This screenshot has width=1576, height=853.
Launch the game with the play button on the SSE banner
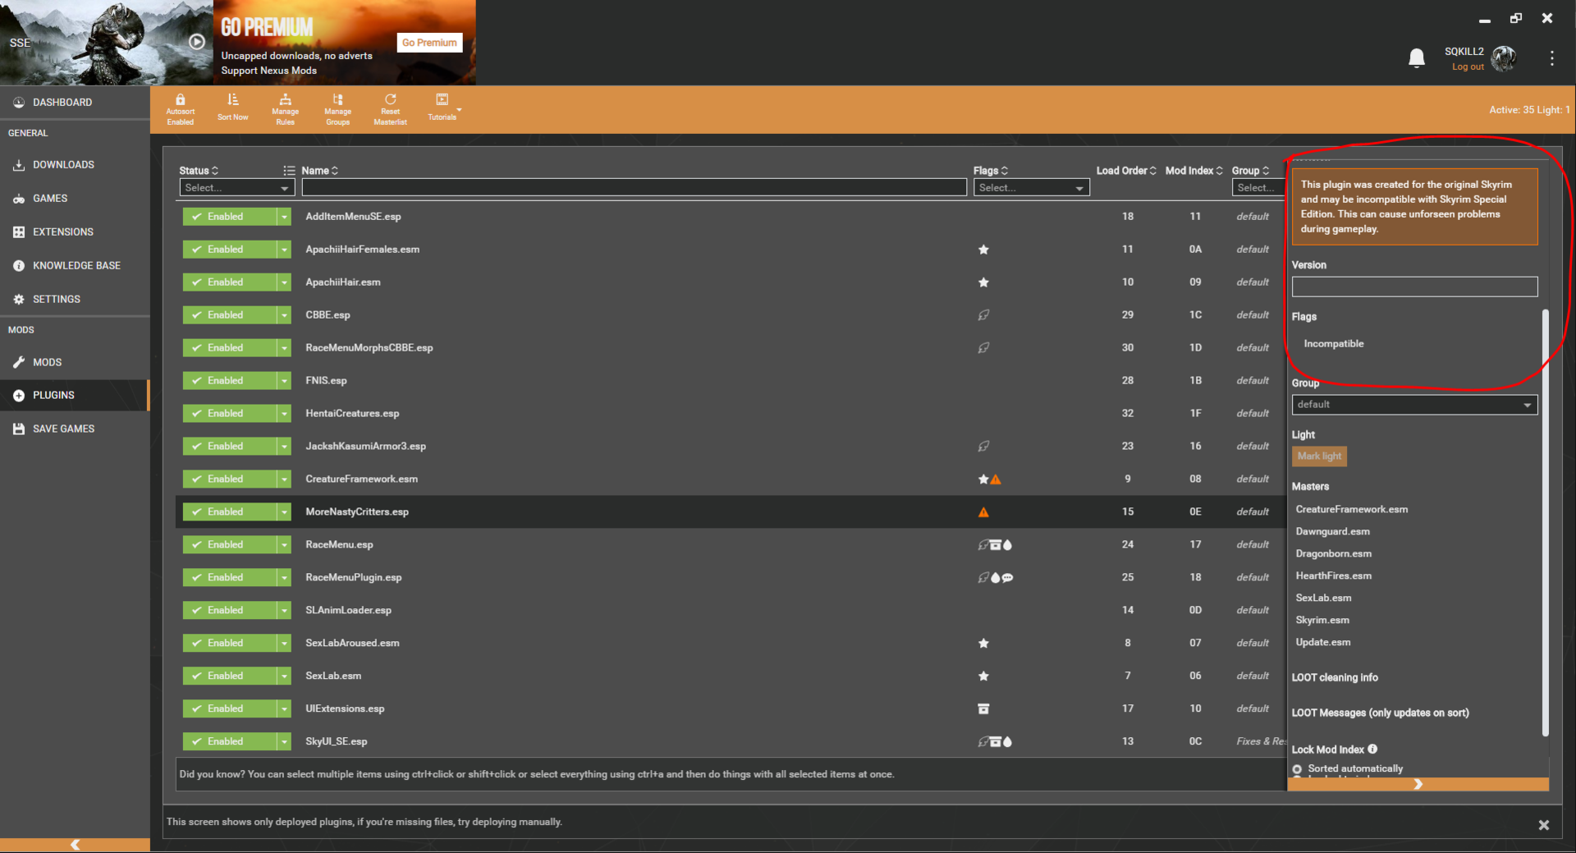(197, 41)
